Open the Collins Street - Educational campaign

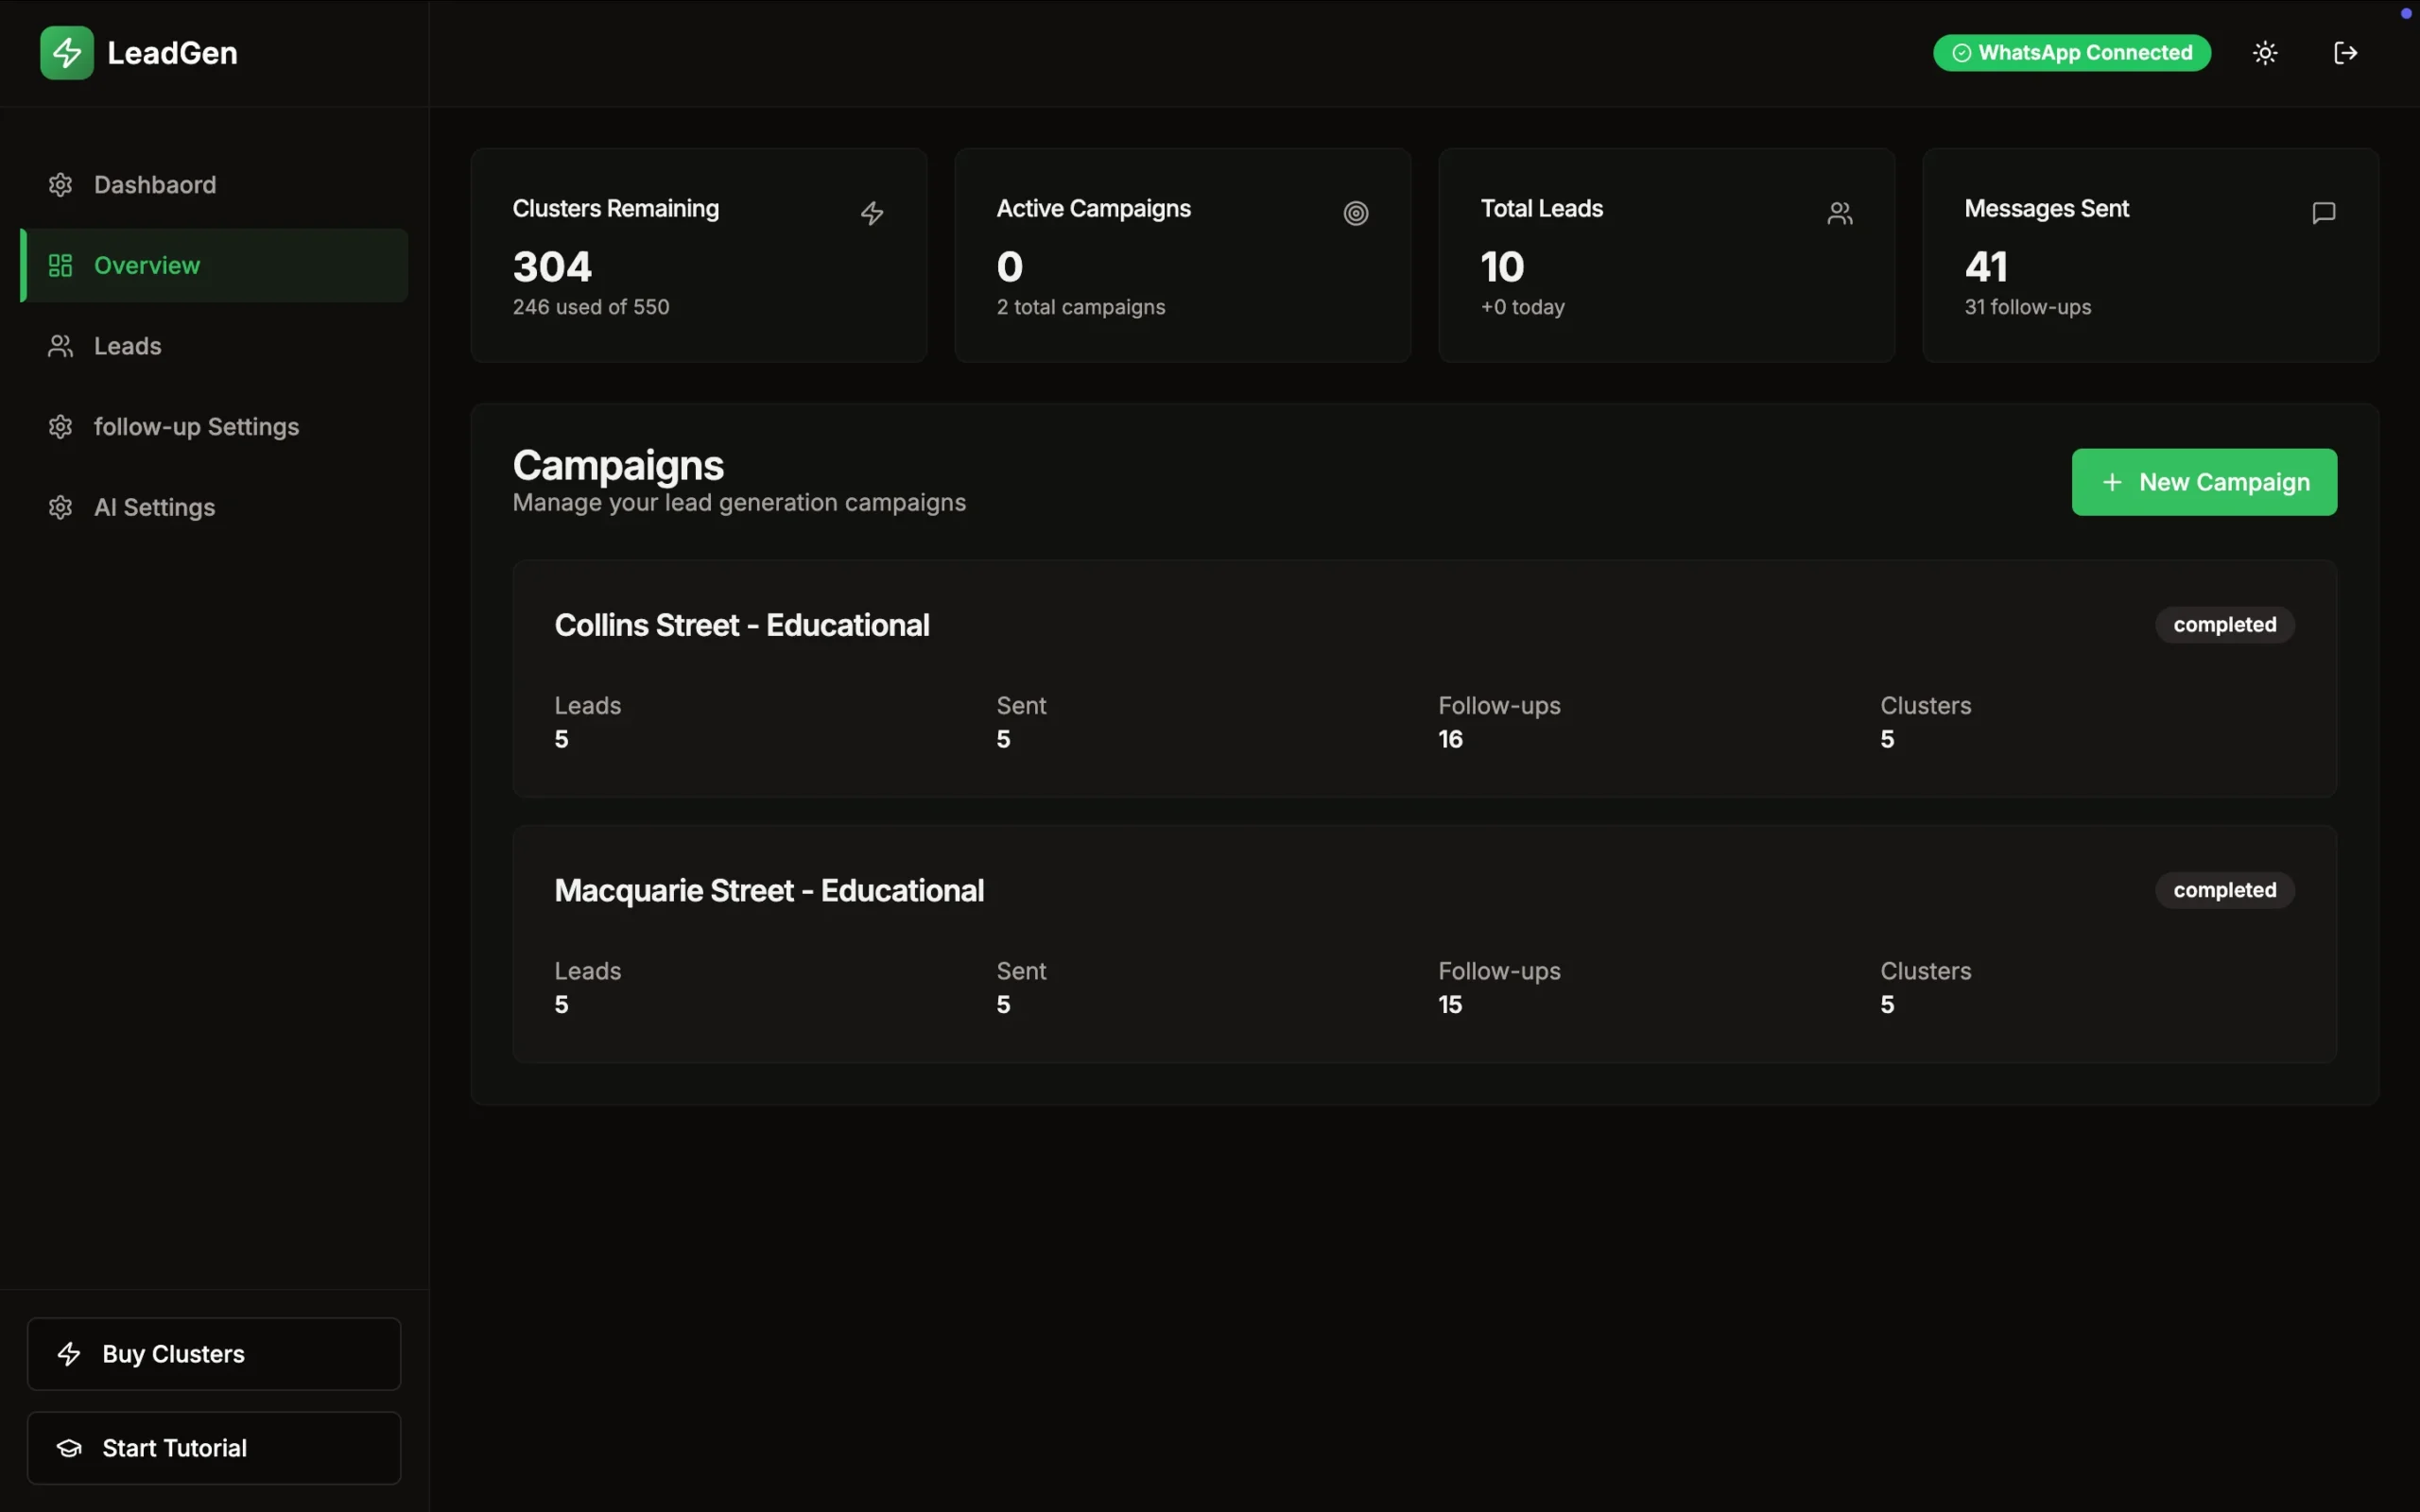point(742,625)
